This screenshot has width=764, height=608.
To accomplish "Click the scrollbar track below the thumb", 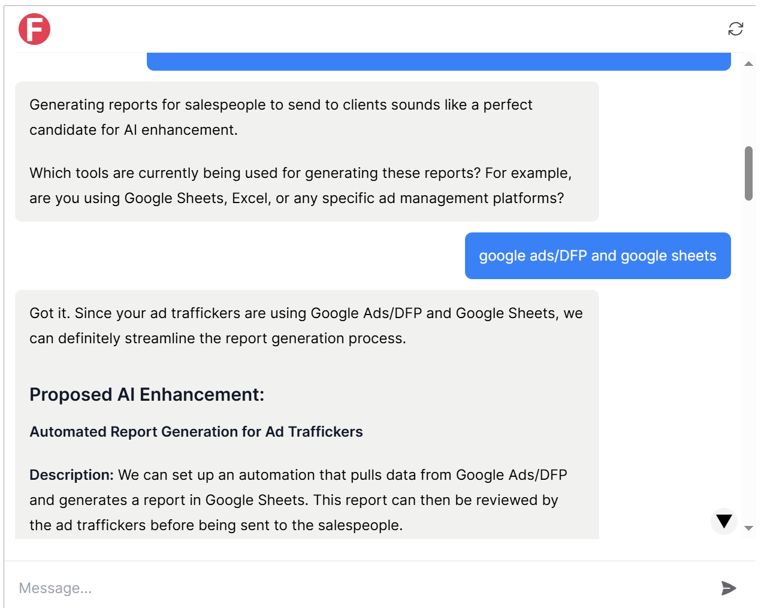I will tap(748, 359).
